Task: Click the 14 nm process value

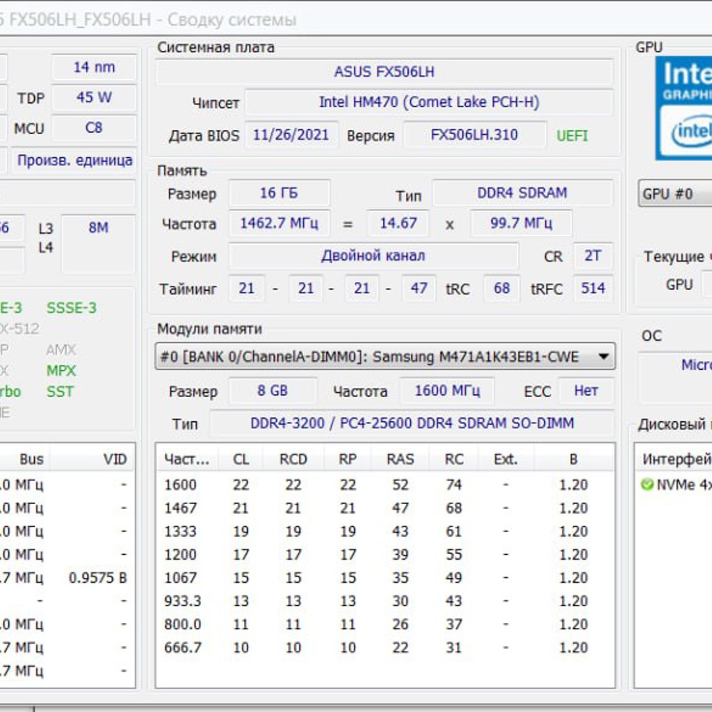Action: tap(94, 67)
